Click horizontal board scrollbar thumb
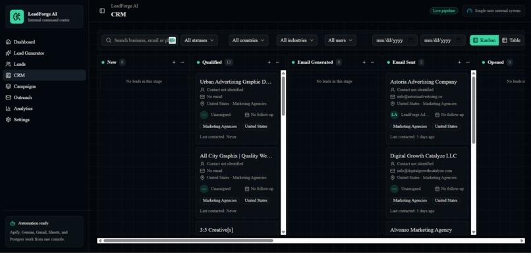This screenshot has width=531, height=253. 188,240
